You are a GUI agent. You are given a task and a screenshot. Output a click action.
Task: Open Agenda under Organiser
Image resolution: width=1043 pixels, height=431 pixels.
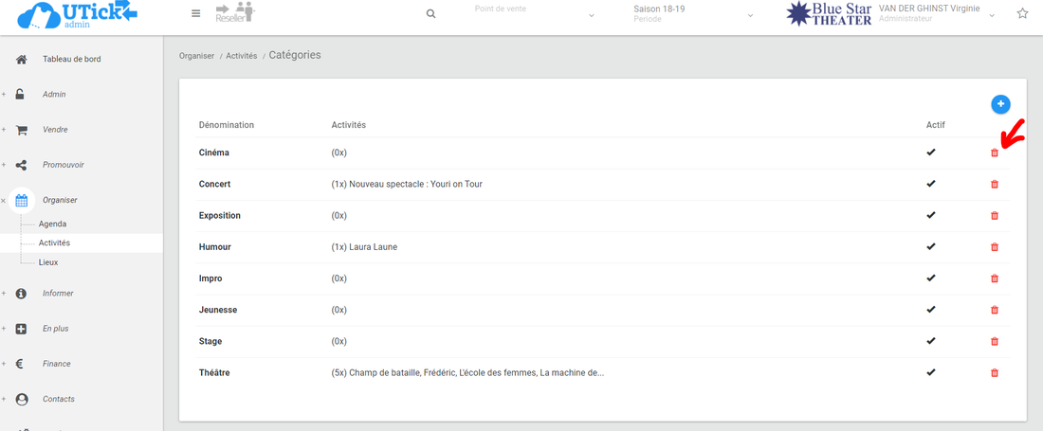pos(52,224)
